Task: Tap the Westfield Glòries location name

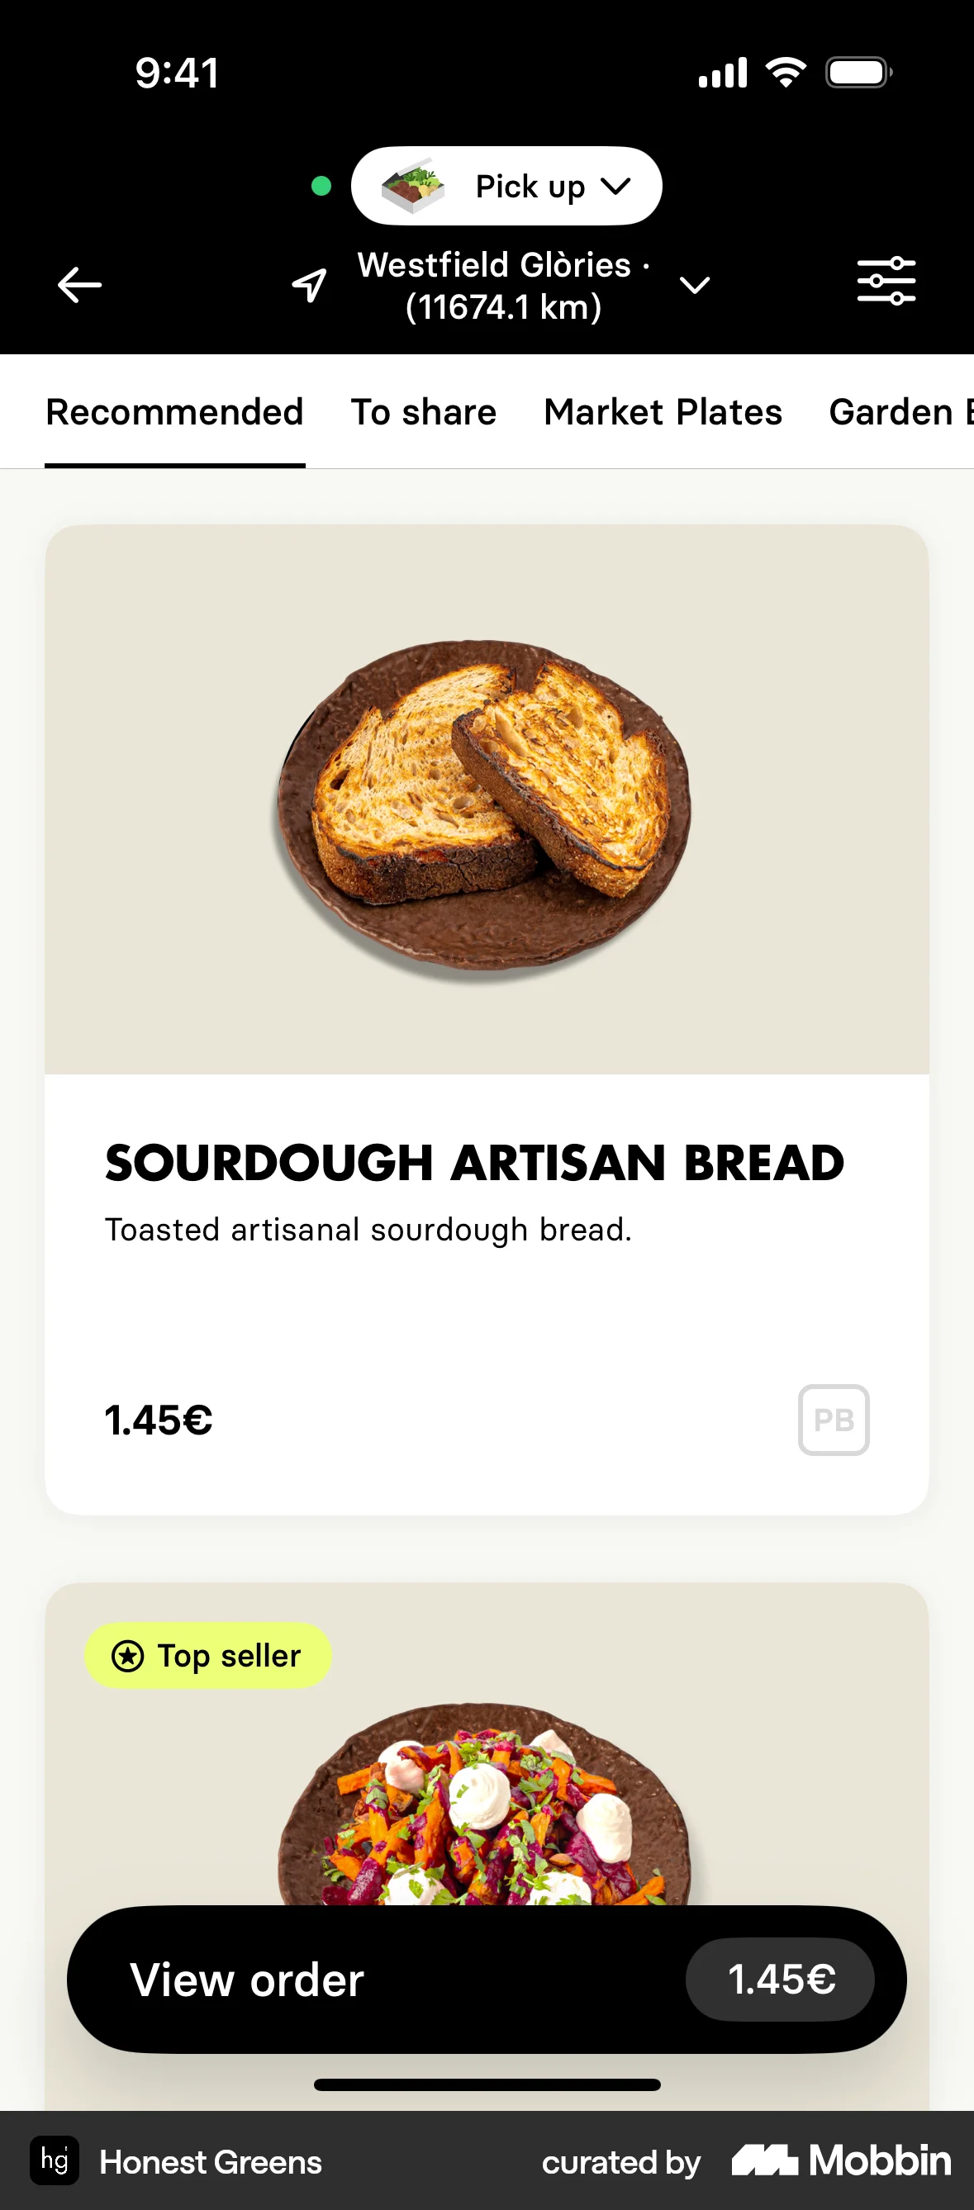Action: tap(502, 285)
